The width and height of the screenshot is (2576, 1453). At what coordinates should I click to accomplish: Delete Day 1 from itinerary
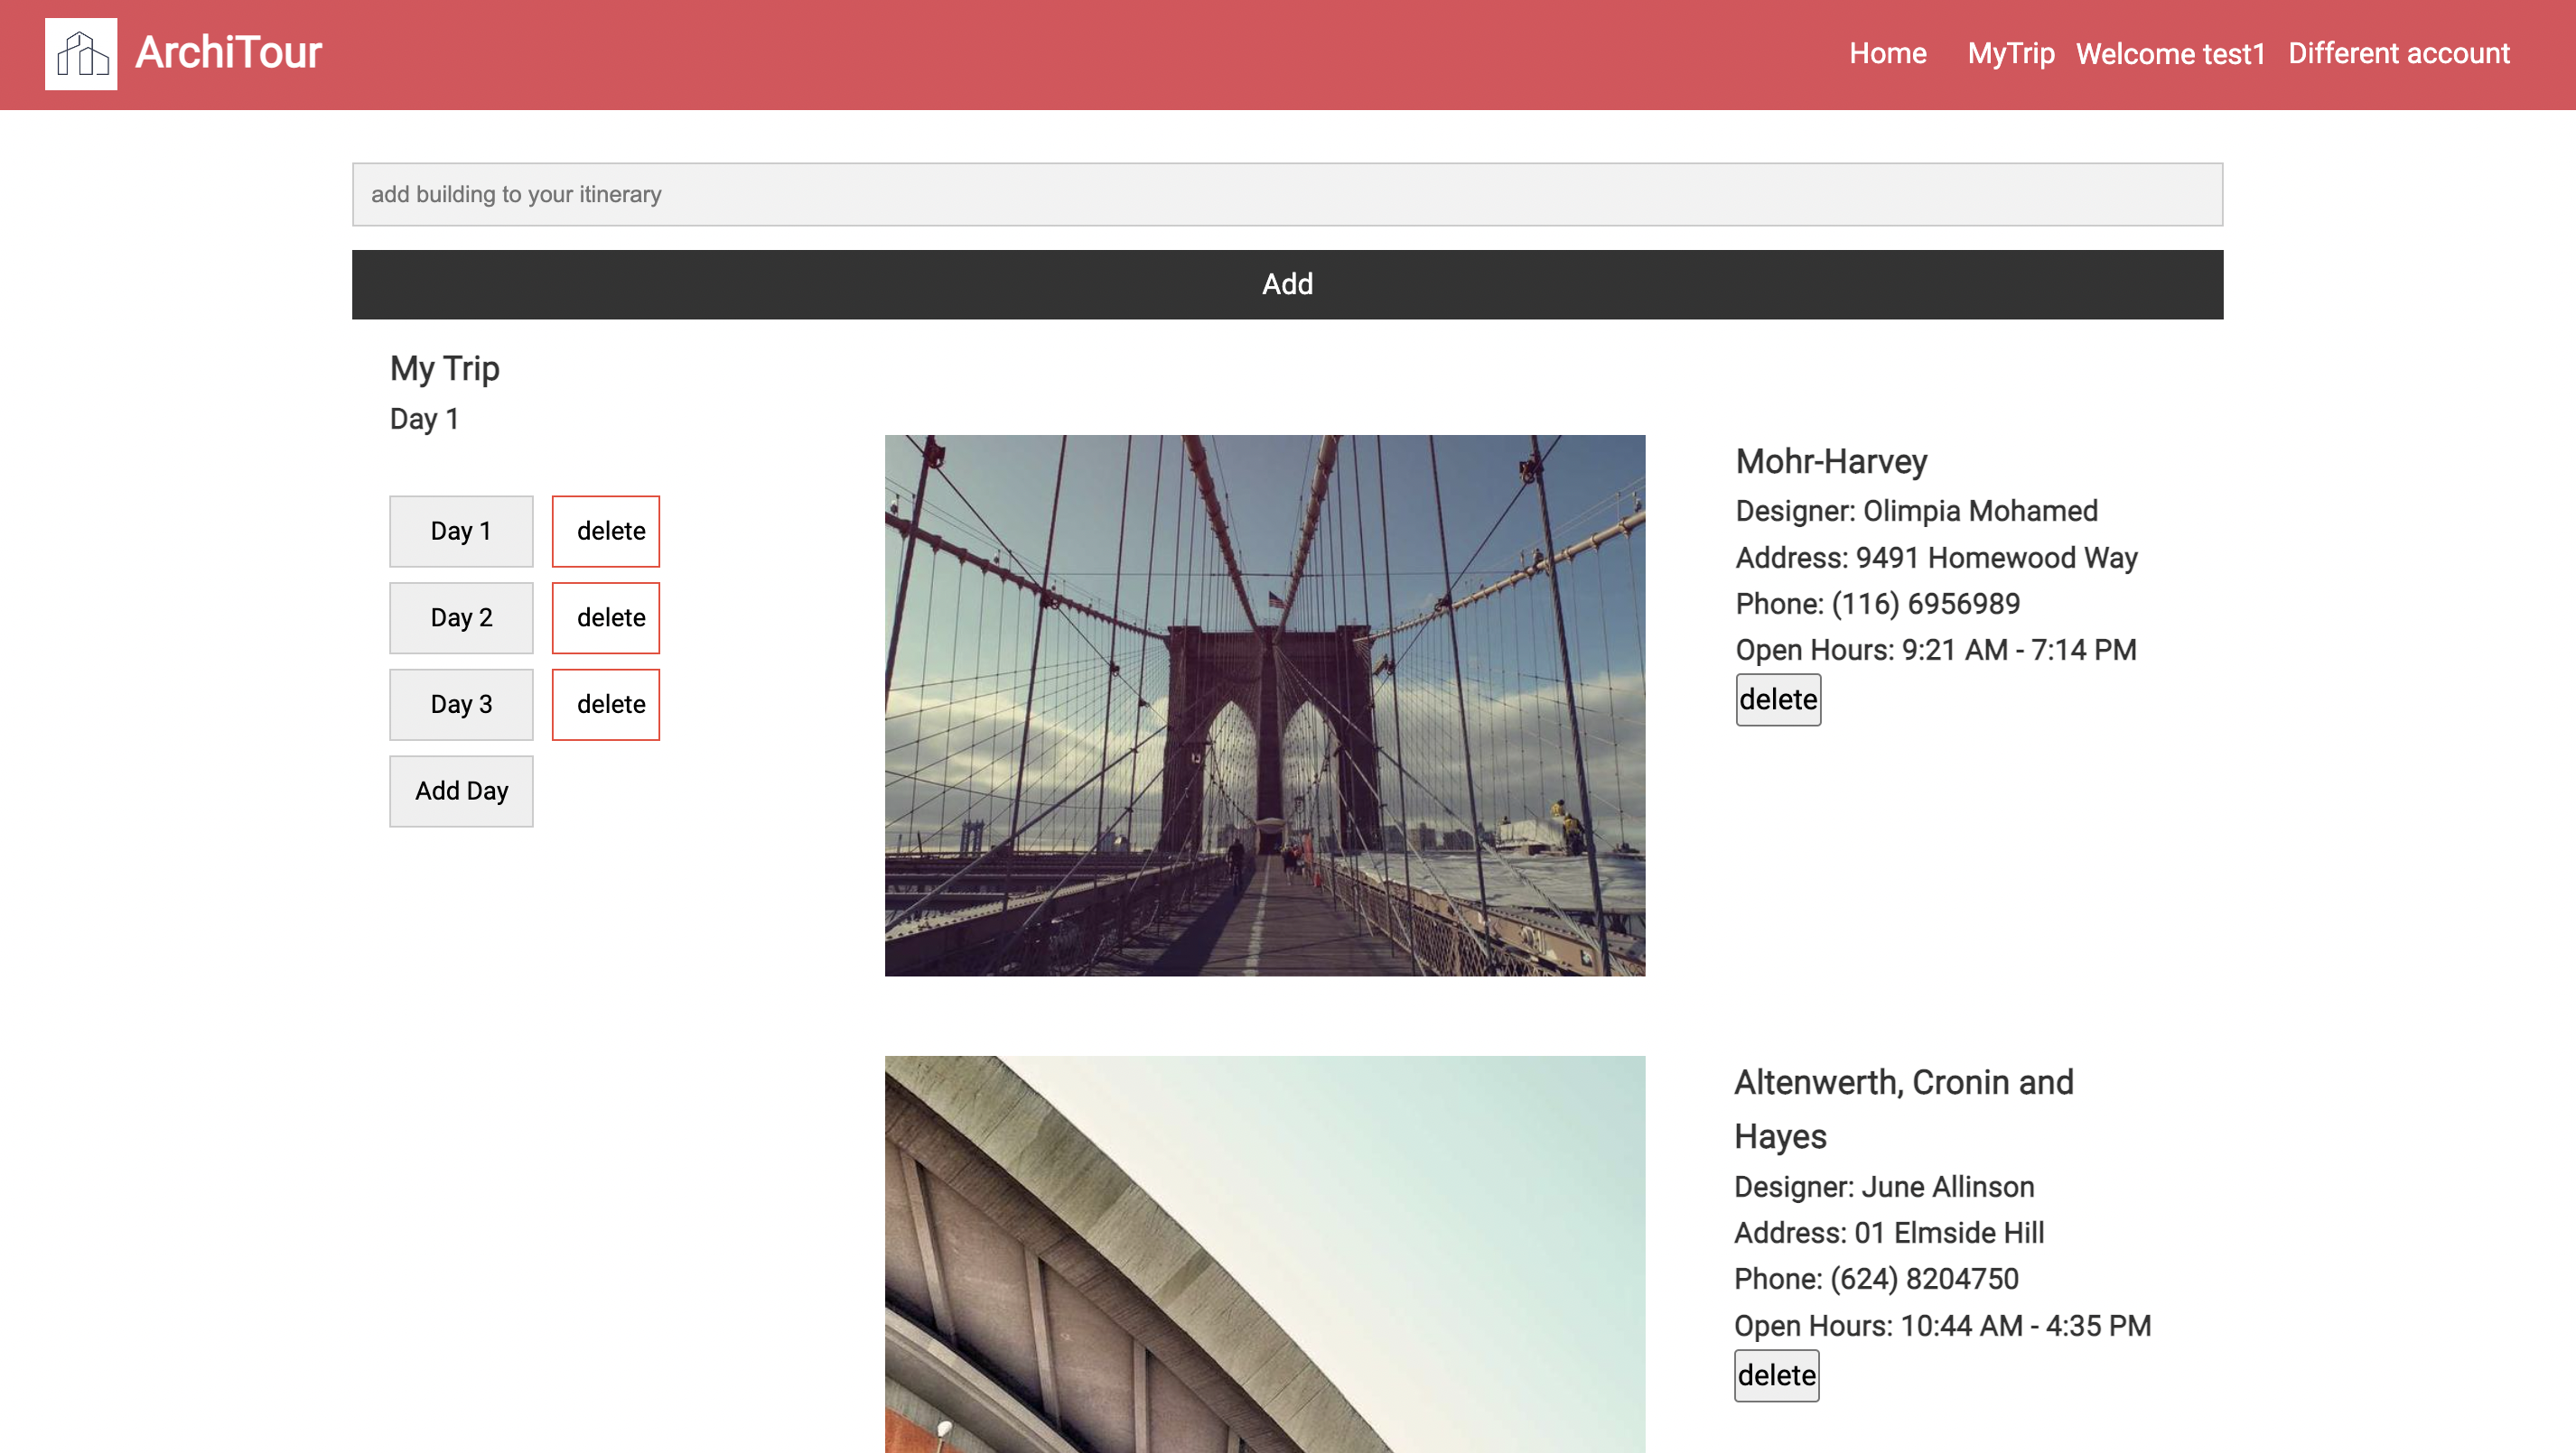tap(609, 531)
